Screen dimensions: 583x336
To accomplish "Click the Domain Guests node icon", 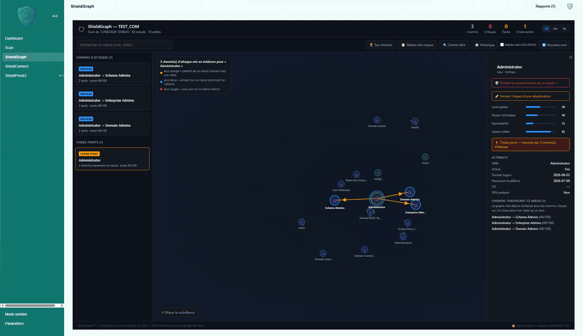I will 377,120.
